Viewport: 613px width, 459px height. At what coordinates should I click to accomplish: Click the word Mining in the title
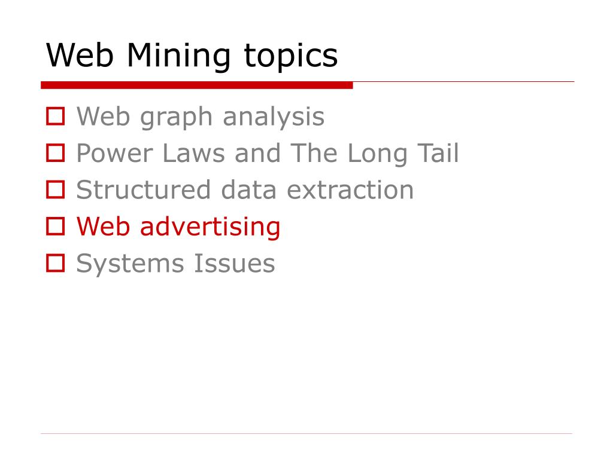tap(178, 56)
